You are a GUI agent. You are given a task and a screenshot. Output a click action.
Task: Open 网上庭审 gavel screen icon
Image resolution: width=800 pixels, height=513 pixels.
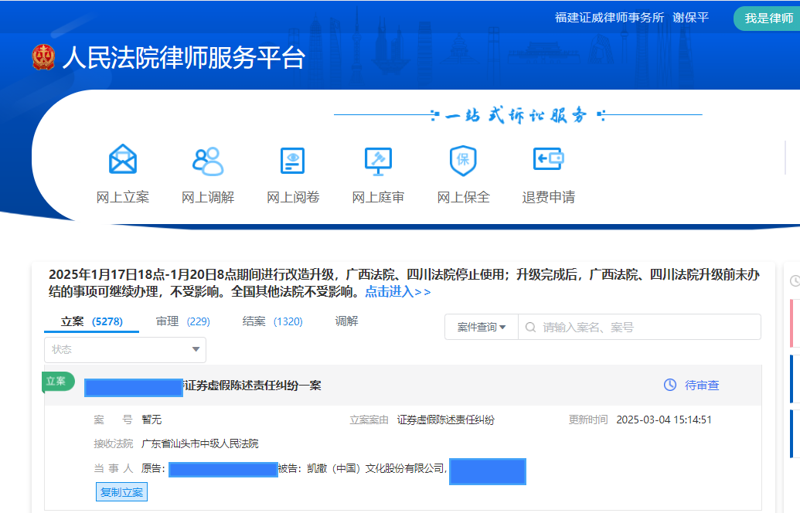coord(378,161)
